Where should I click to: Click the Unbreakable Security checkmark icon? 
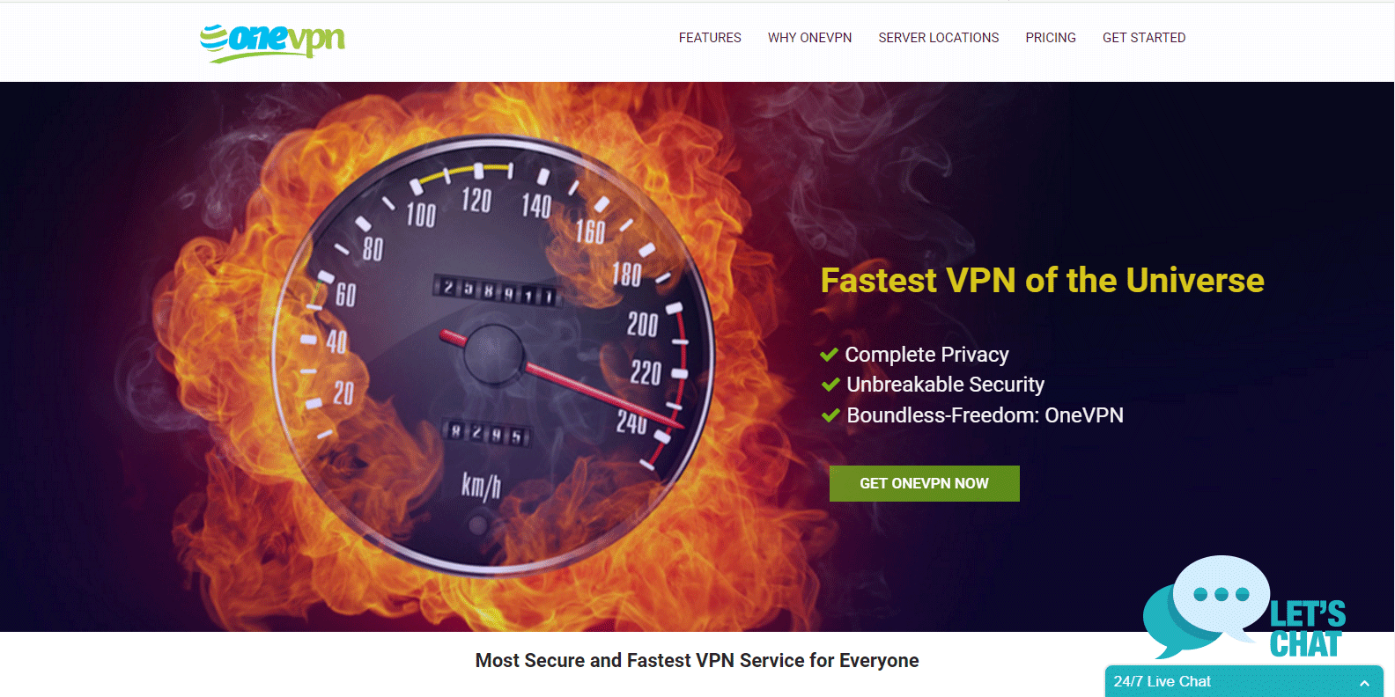[830, 385]
